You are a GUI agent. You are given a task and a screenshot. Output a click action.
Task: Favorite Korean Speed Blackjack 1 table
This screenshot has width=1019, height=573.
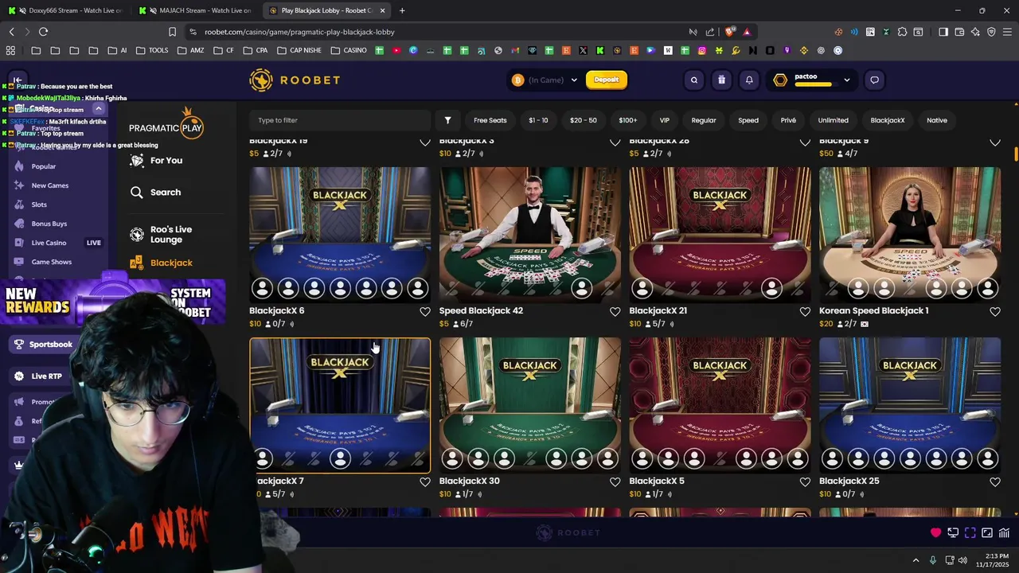tap(995, 311)
